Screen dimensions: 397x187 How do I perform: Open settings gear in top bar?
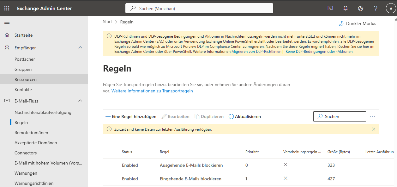click(361, 8)
